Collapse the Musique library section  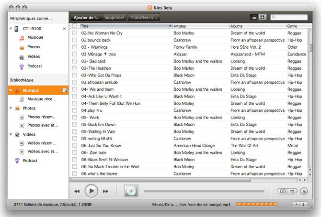tap(11, 90)
